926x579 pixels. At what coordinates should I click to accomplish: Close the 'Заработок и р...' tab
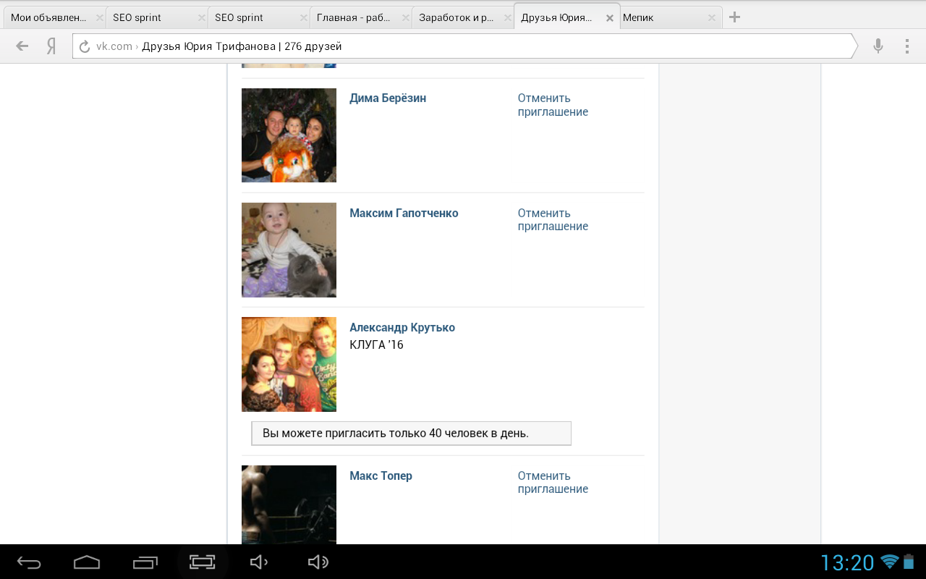tap(508, 17)
